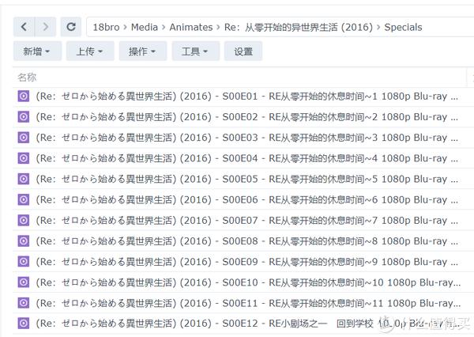This screenshot has height=337, width=474.
Task: Click the video icon of the S00E06 file
Action: (x=23, y=200)
